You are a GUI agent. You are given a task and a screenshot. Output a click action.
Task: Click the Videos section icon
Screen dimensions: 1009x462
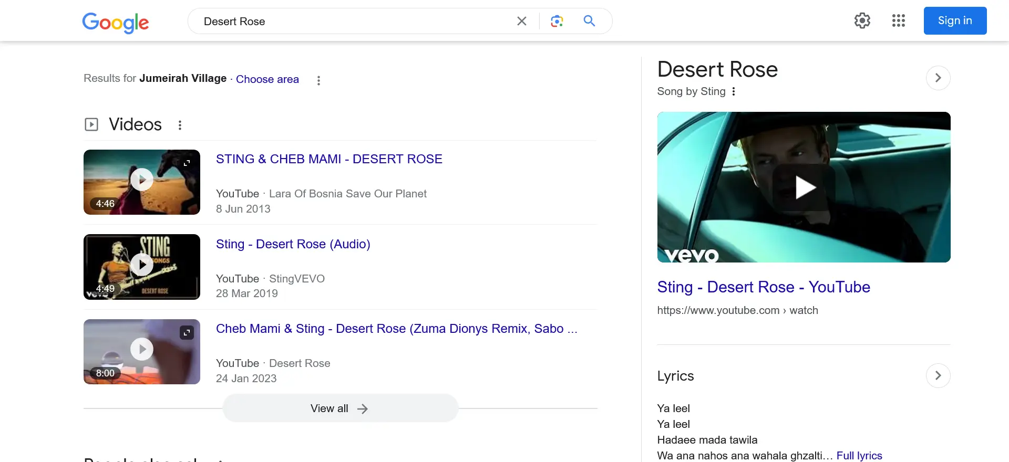click(91, 124)
